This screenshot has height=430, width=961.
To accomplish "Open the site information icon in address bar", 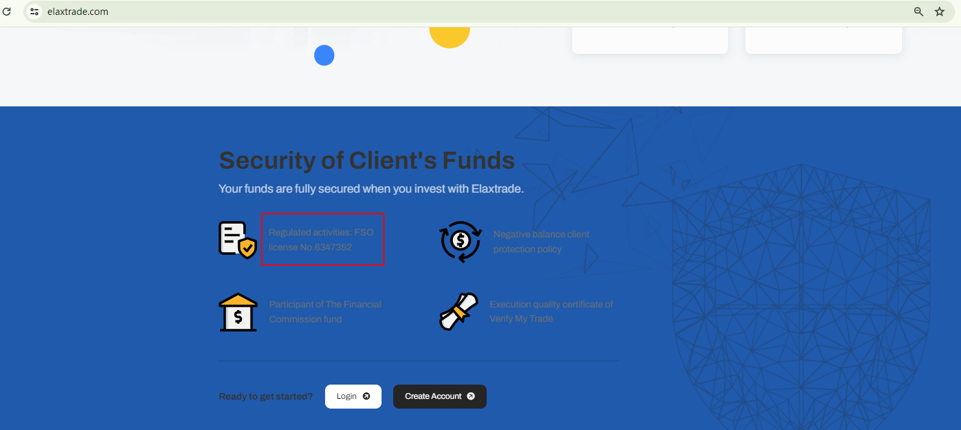I will (35, 12).
